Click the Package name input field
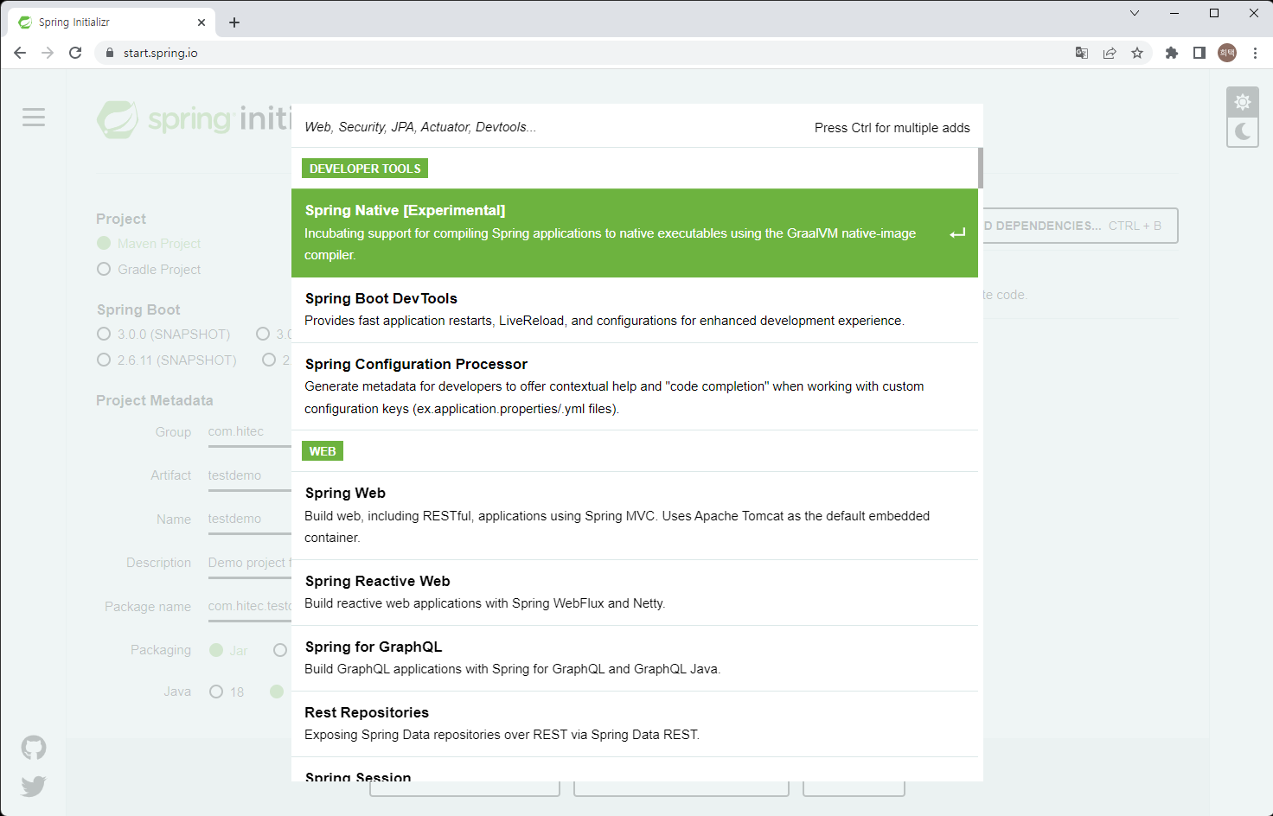1273x816 pixels. pyautogui.click(x=249, y=607)
